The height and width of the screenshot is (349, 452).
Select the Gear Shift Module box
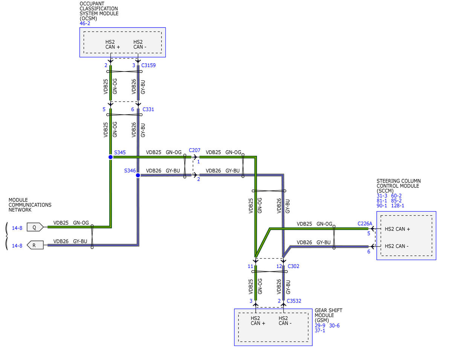[273, 327]
